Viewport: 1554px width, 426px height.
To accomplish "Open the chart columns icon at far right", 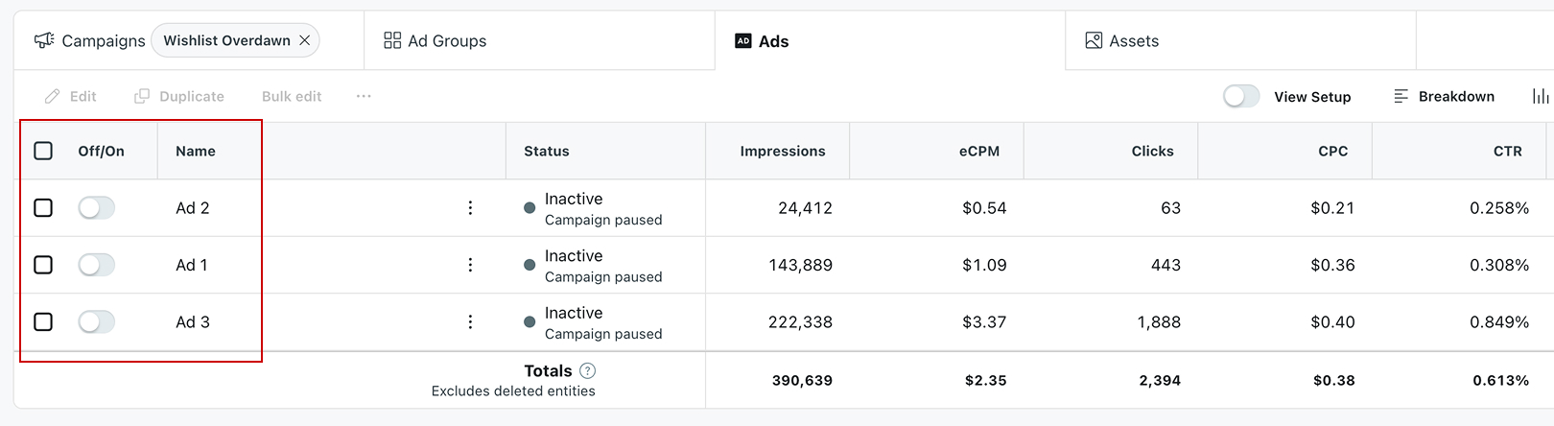I will pos(1541,96).
